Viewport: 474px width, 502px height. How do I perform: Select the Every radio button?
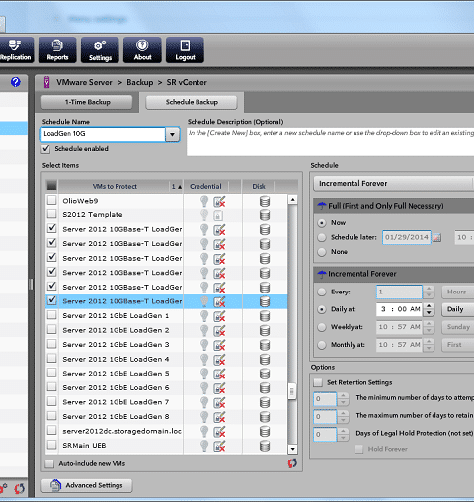click(x=322, y=292)
